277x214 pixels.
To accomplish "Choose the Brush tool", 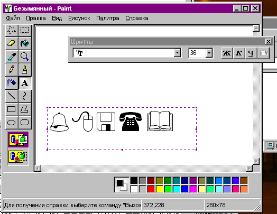I will (x=25, y=70).
